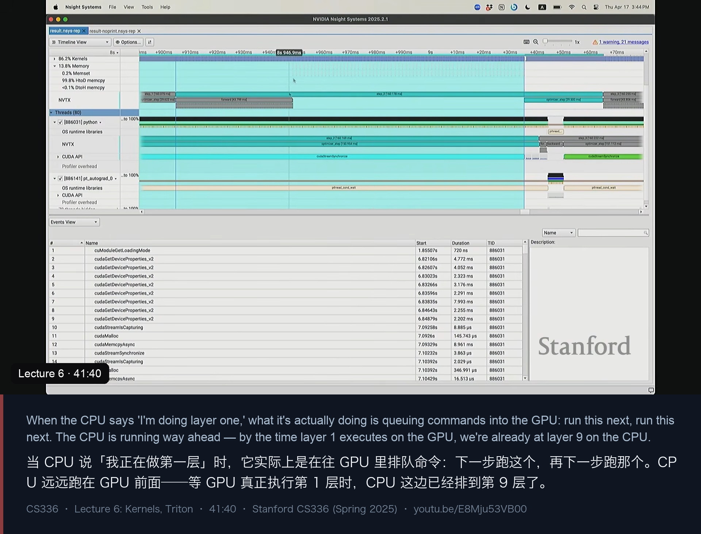Click the timeline vertical scroll-up arrow

click(646, 52)
